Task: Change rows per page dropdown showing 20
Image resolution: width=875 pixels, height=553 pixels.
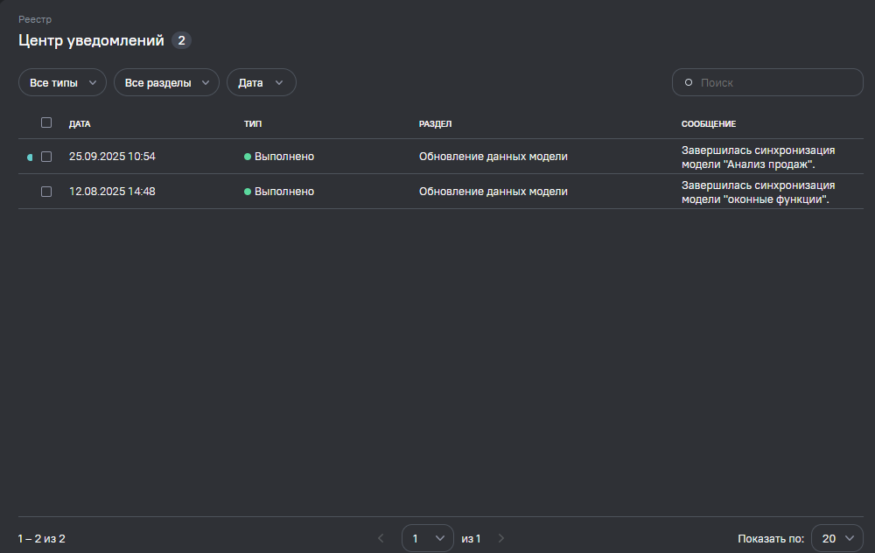Action: pos(836,538)
